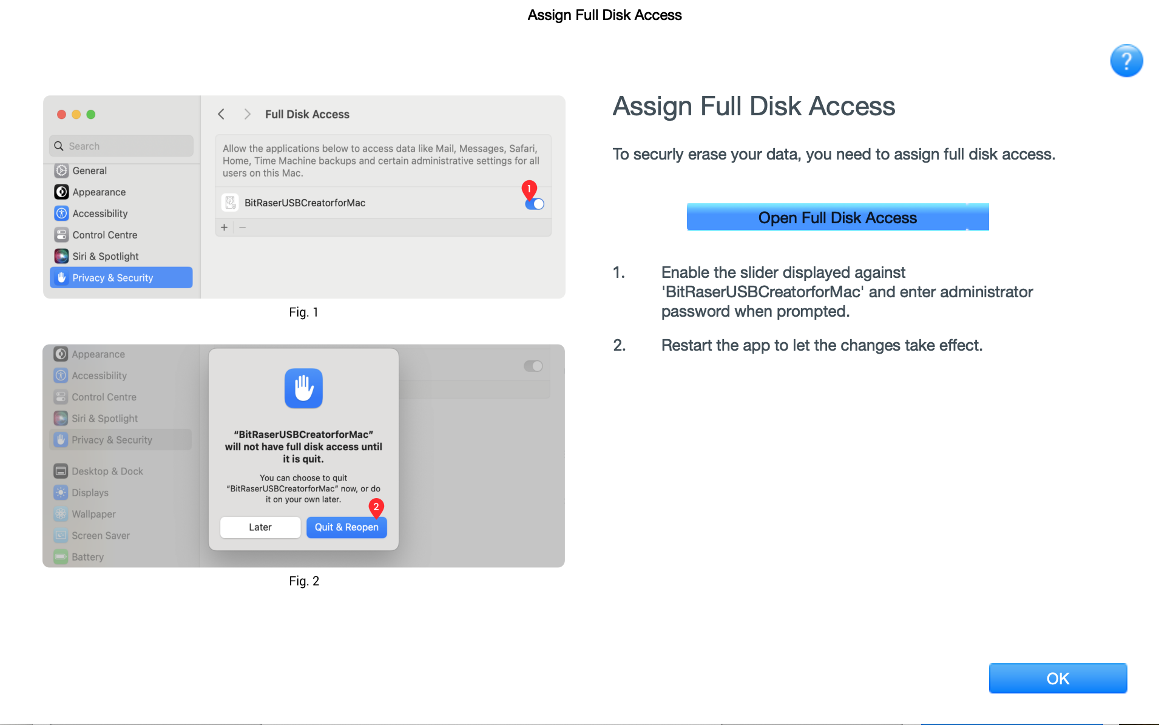The image size is (1159, 725).
Task: Click the Open Full Disk Access button
Action: click(x=837, y=217)
